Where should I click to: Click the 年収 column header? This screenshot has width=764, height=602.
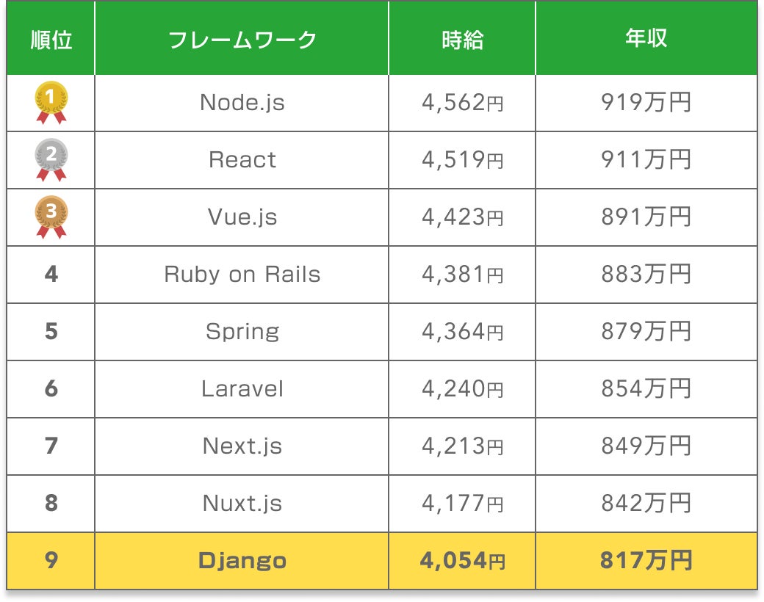coord(646,39)
